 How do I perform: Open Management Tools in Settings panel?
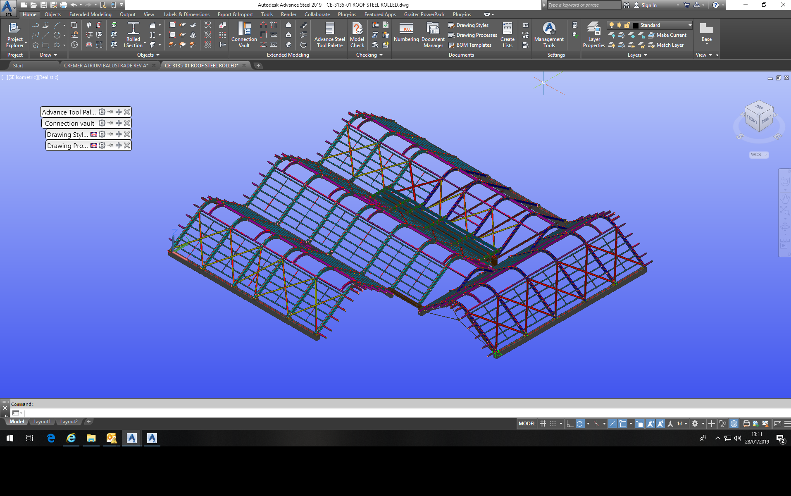pos(548,35)
